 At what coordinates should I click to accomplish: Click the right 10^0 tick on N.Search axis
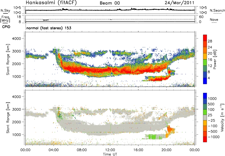pyautogui.click(x=203, y=13)
